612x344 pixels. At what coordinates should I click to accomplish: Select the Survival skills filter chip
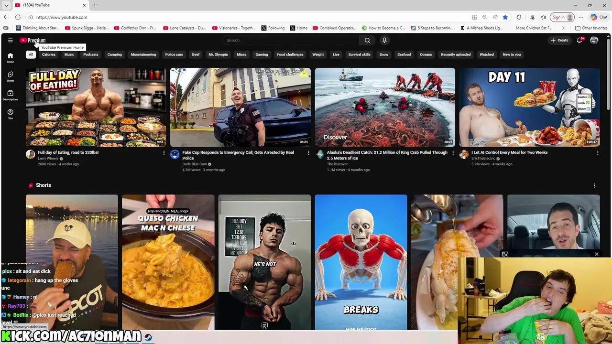pos(359,54)
